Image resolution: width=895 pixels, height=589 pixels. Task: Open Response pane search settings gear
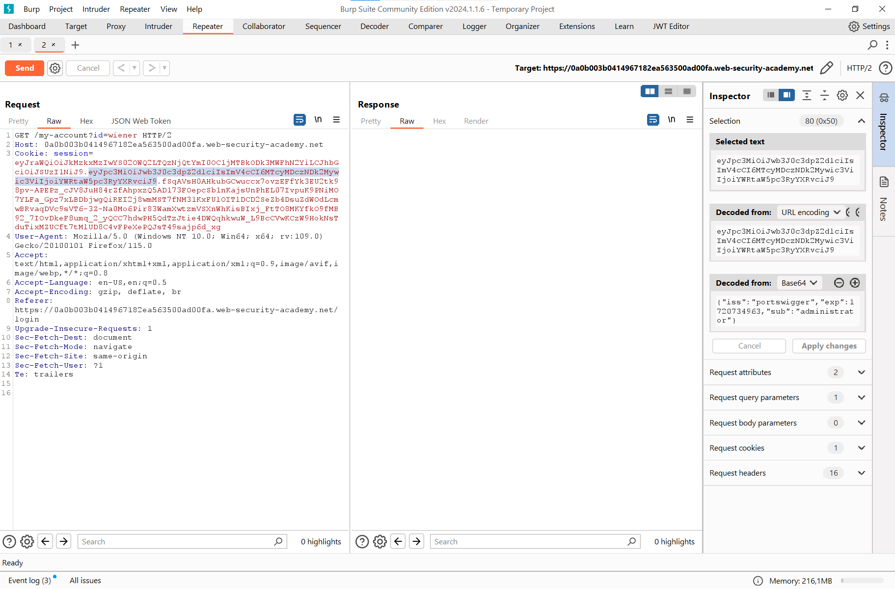click(x=380, y=541)
